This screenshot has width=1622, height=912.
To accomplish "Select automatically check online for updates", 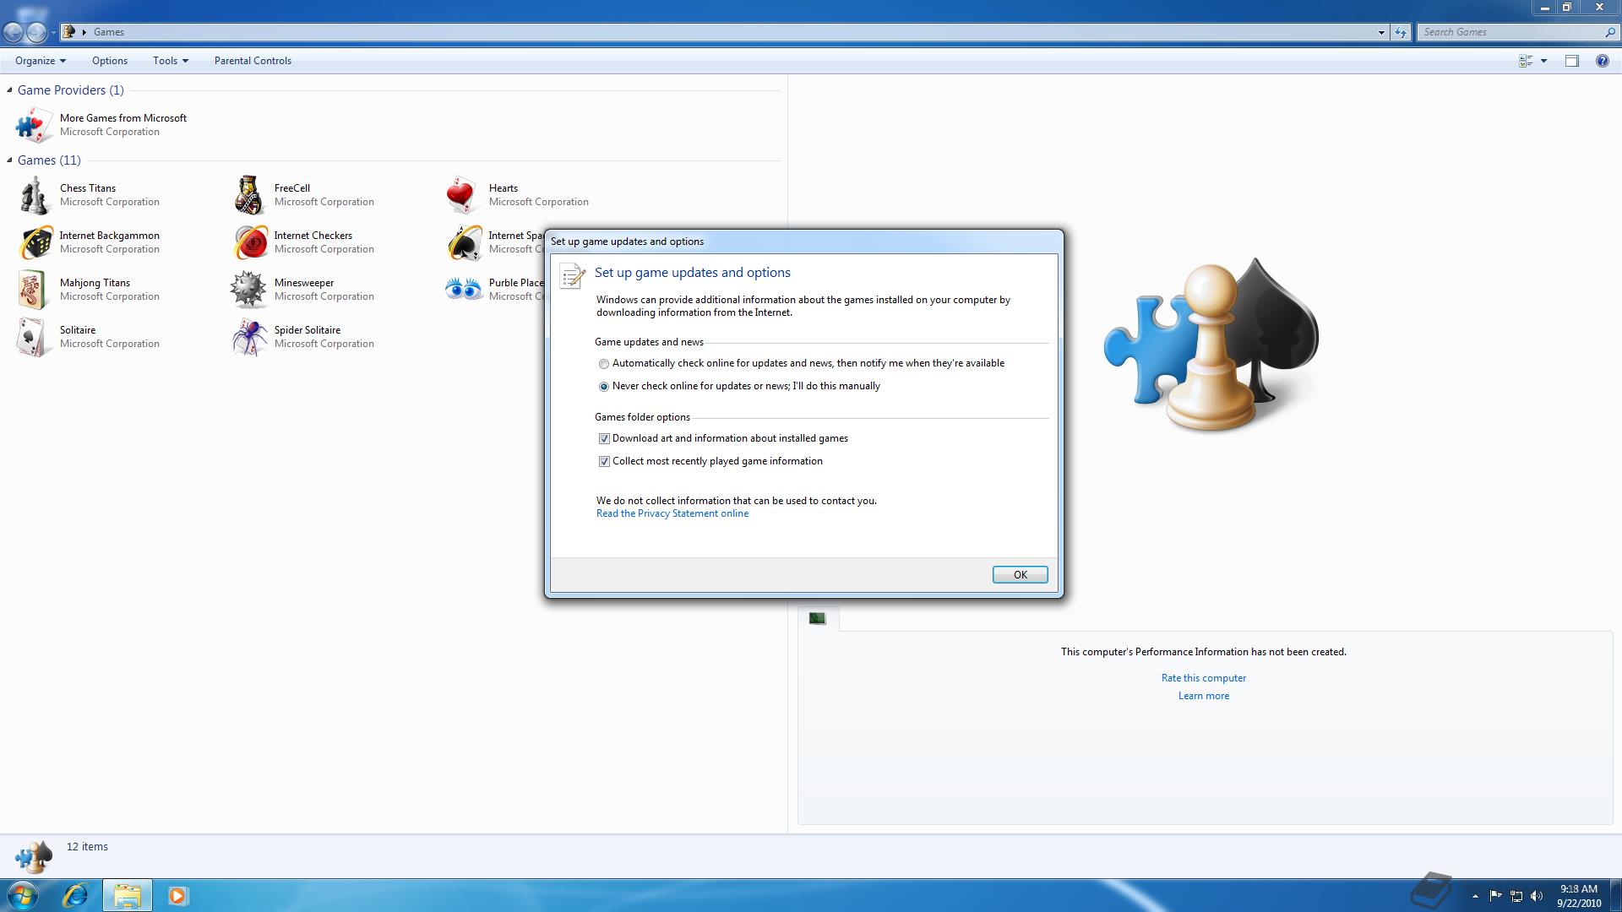I will tap(603, 364).
